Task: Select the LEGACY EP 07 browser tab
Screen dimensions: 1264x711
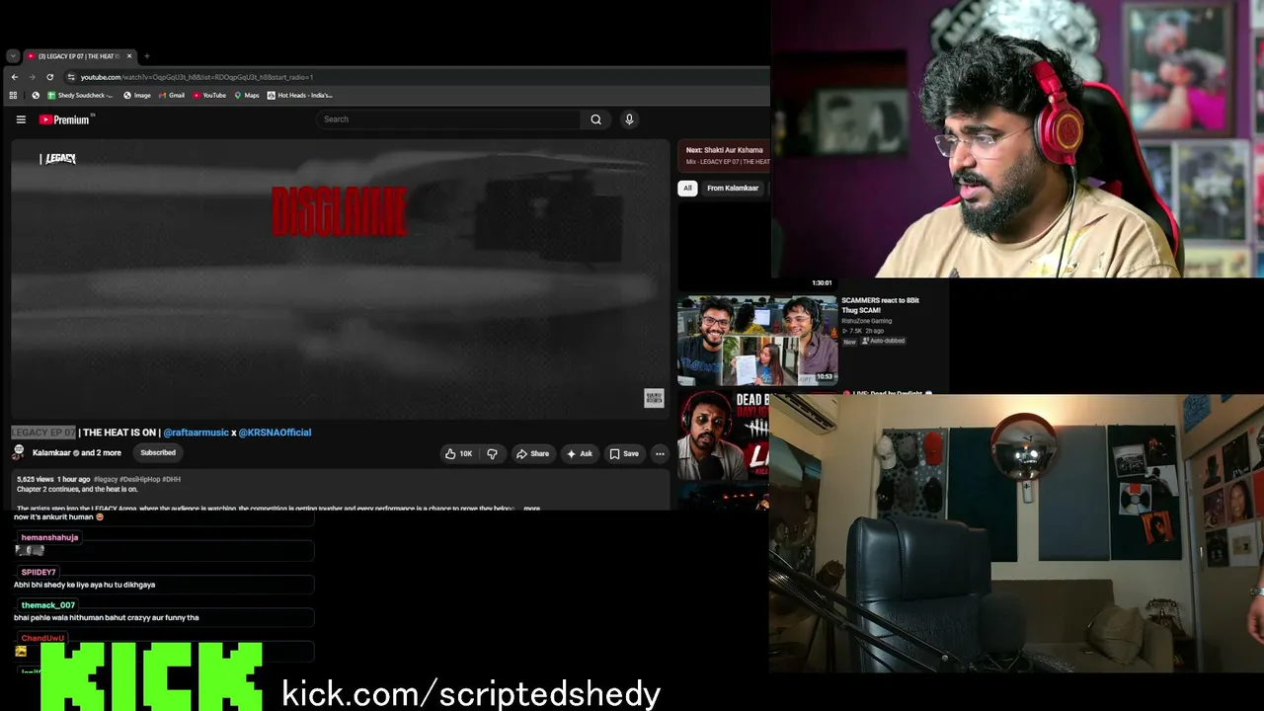Action: (x=78, y=56)
